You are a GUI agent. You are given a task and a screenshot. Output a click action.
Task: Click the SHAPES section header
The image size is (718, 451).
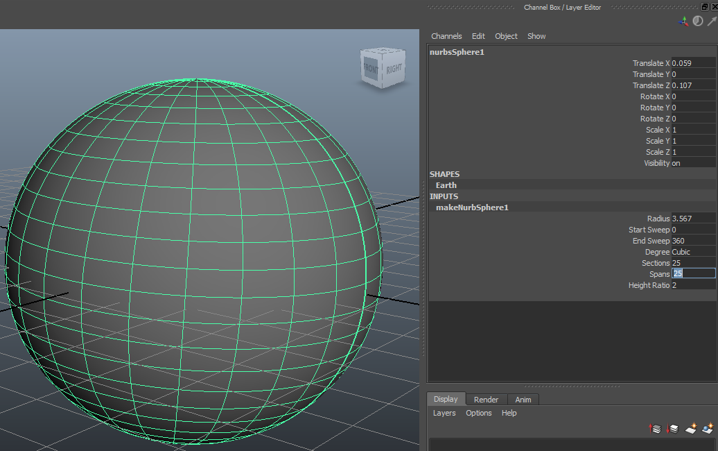pyautogui.click(x=444, y=174)
